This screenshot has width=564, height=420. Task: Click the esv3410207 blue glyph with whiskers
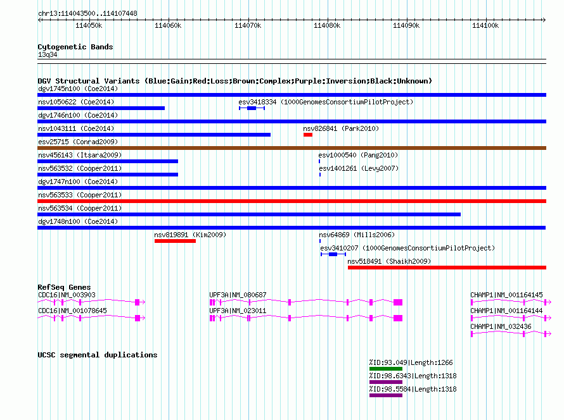pos(333,254)
